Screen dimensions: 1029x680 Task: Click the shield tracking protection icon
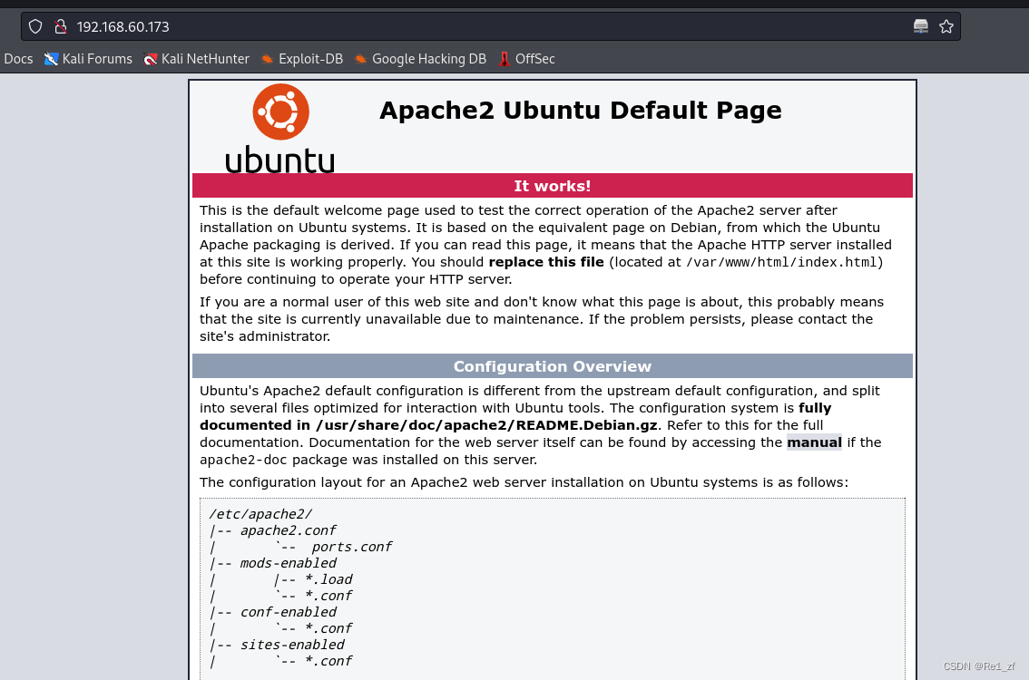tap(35, 27)
